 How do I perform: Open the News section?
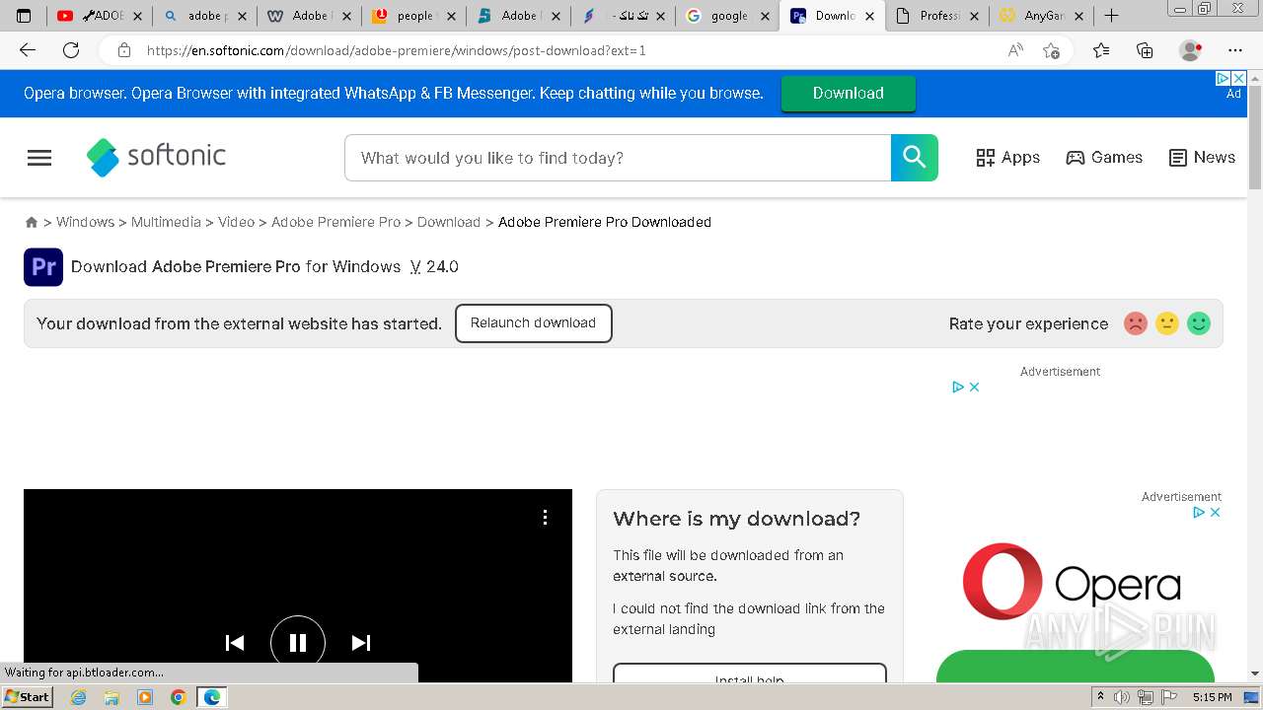[x=1202, y=158]
